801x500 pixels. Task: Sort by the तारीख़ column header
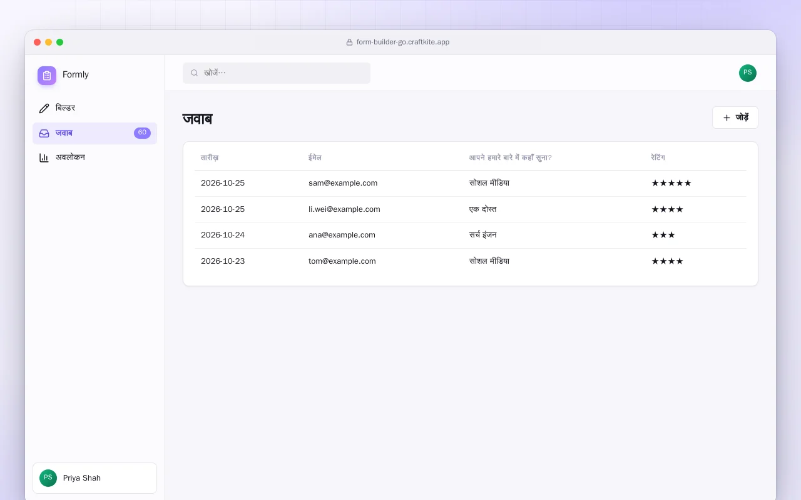(x=210, y=157)
